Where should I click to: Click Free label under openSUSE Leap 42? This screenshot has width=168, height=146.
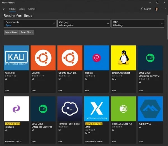tap(114, 142)
